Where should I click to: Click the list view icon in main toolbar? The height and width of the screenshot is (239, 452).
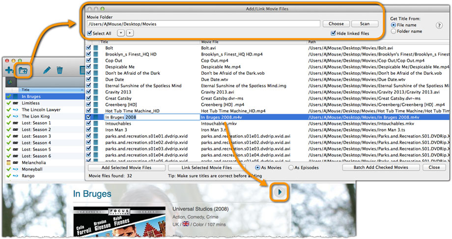coord(83,70)
